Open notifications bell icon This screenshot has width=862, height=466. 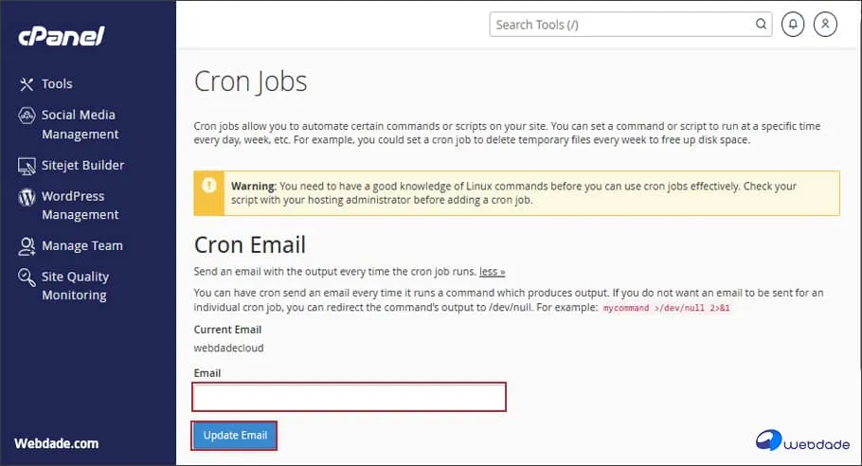pos(793,25)
